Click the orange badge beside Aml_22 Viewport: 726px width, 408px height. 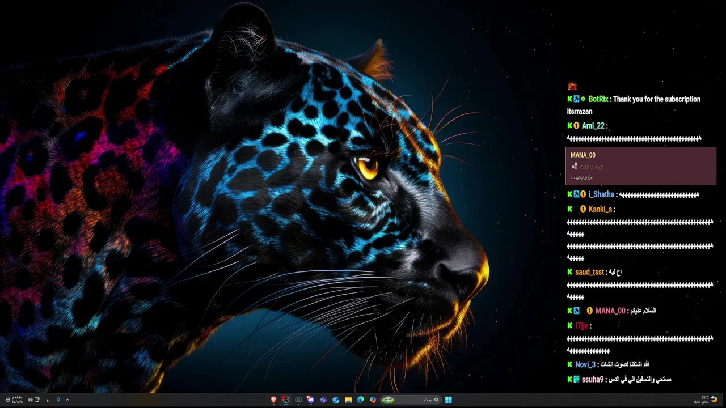tap(576, 126)
